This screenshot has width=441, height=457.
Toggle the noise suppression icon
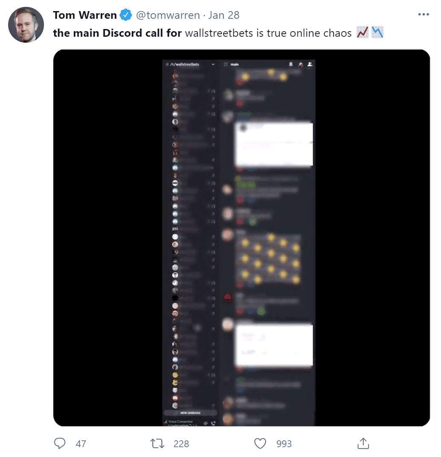tap(206, 423)
